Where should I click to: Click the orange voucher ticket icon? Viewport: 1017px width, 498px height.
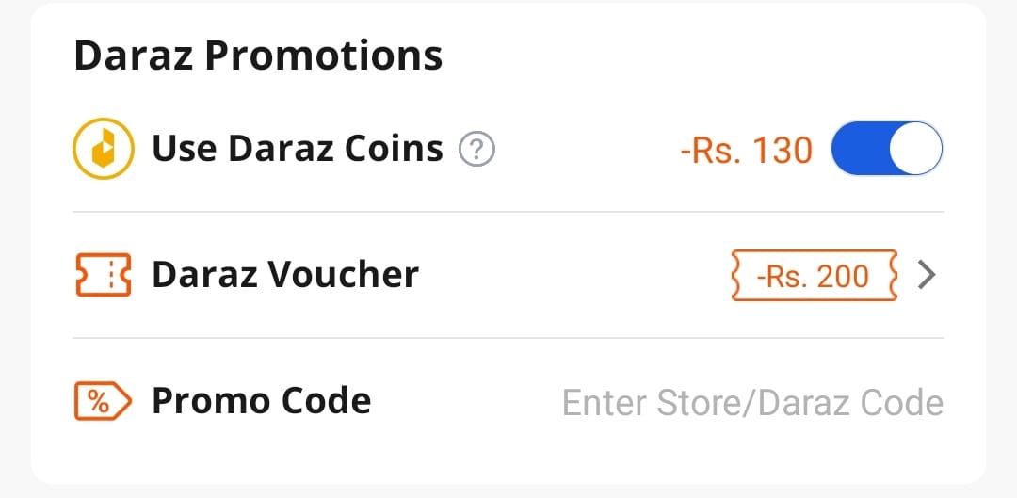pos(104,275)
